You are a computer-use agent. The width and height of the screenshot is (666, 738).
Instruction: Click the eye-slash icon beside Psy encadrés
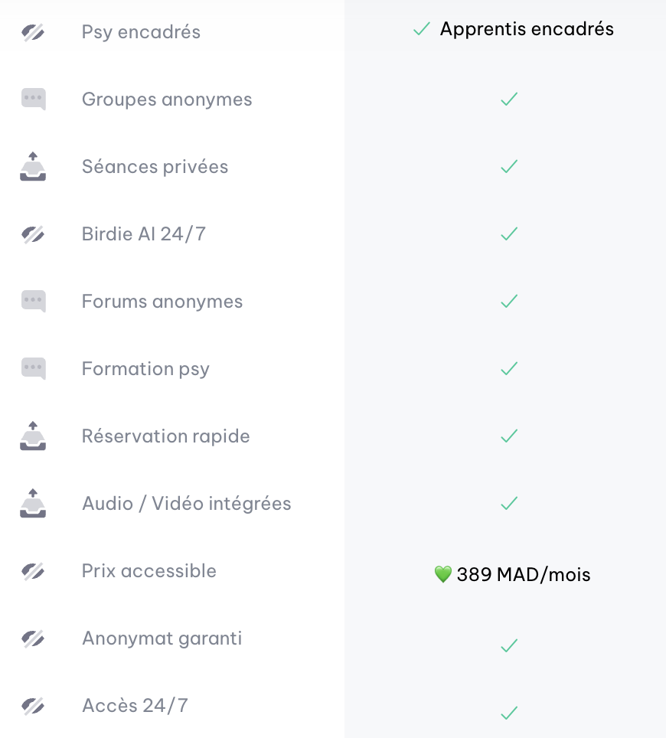click(x=33, y=32)
